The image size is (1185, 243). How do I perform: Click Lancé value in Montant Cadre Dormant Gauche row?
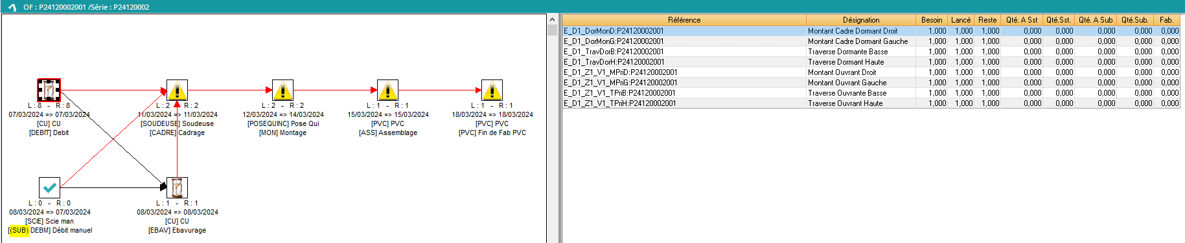pos(961,41)
